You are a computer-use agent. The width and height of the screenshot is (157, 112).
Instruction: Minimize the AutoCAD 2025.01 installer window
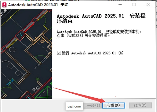(120, 5)
